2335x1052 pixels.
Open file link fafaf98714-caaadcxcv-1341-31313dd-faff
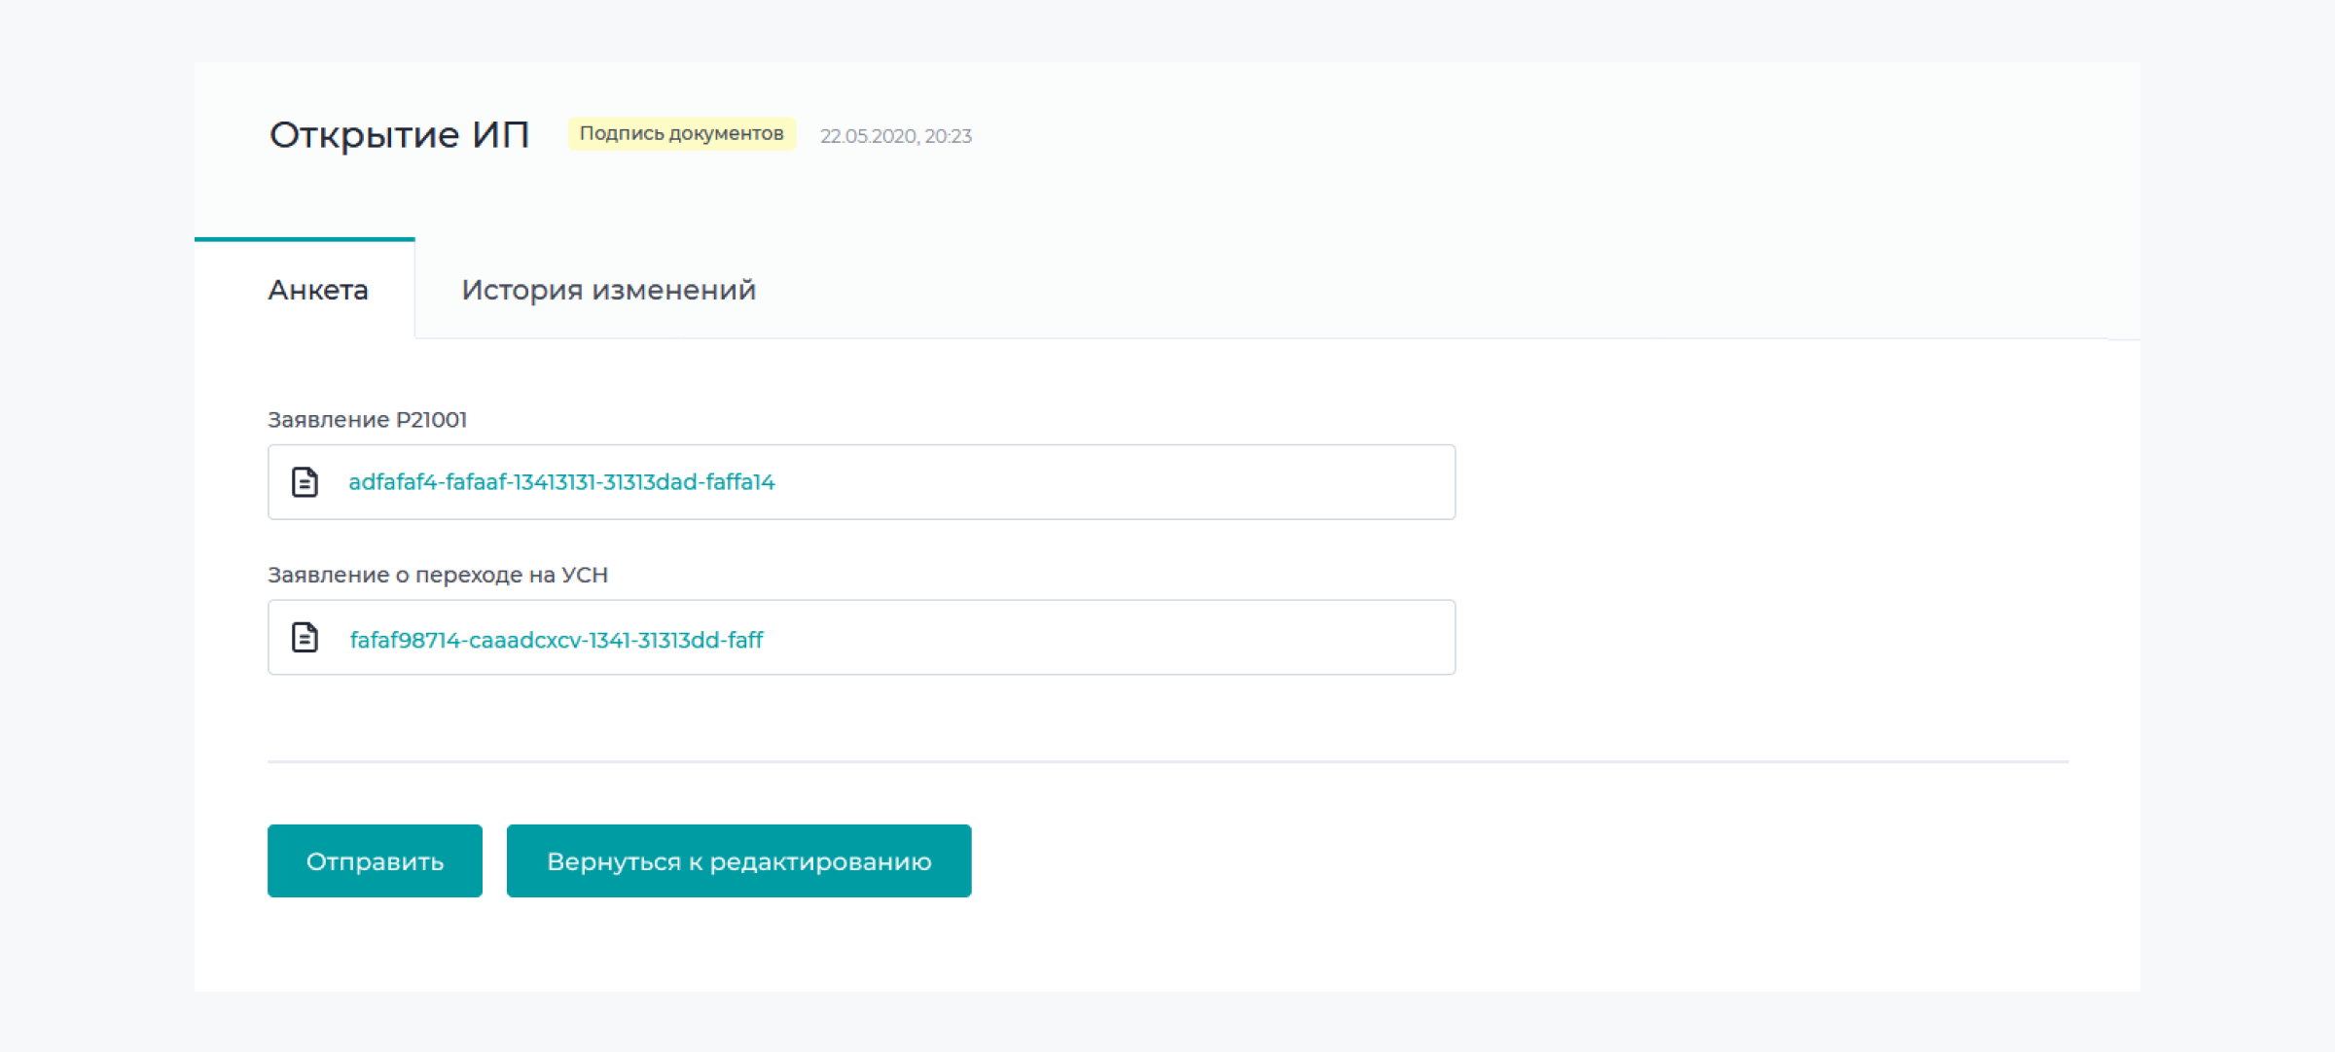(x=557, y=640)
